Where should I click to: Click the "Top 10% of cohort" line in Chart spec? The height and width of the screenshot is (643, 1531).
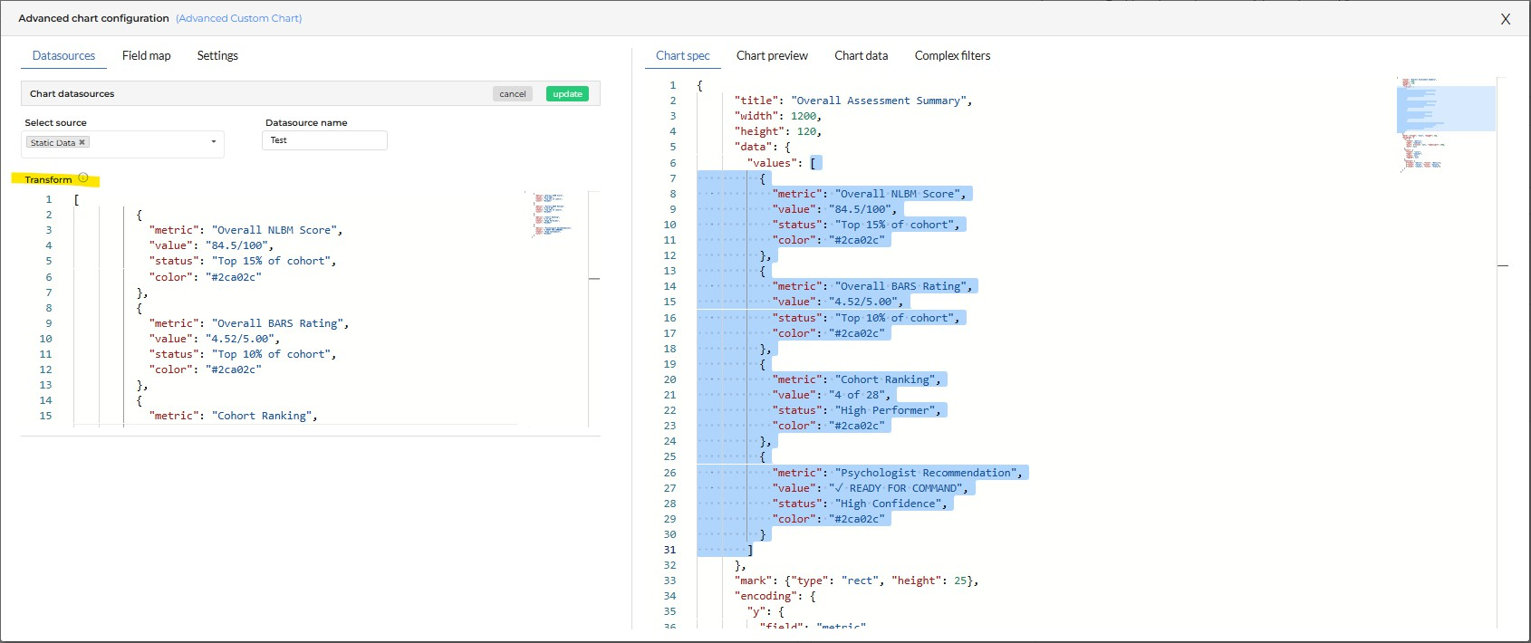866,318
